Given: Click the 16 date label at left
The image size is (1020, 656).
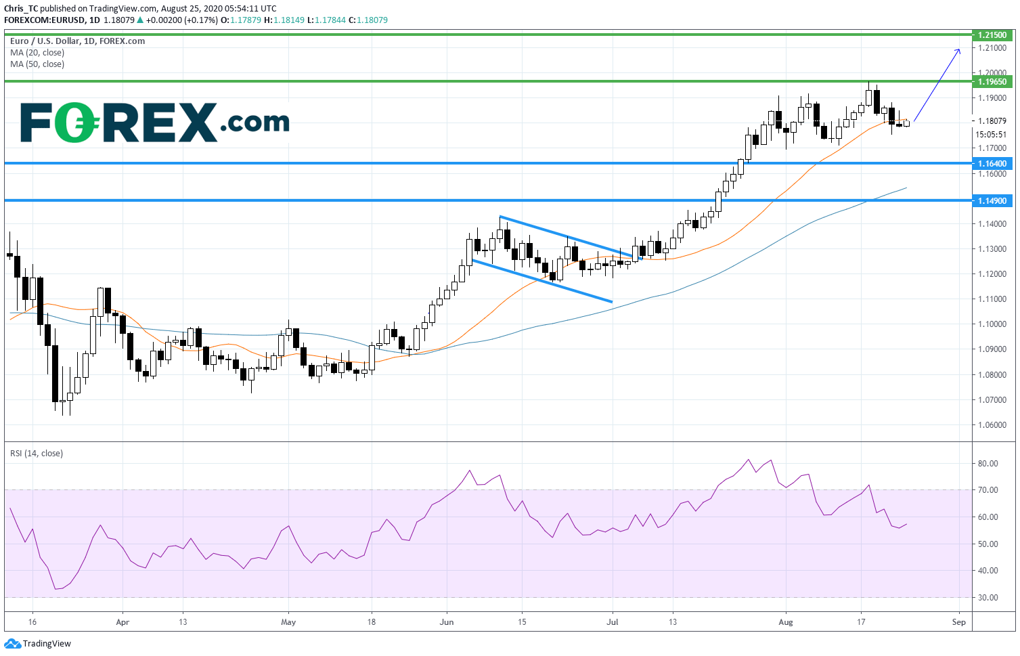Looking at the screenshot, I should click(32, 622).
